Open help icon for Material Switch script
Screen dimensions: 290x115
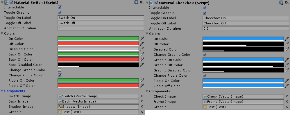pyautogui.click(x=136, y=2)
